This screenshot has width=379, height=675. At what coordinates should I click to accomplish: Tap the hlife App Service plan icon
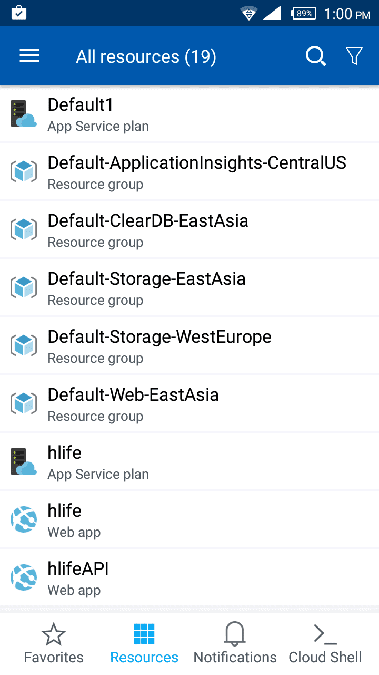[x=24, y=462]
